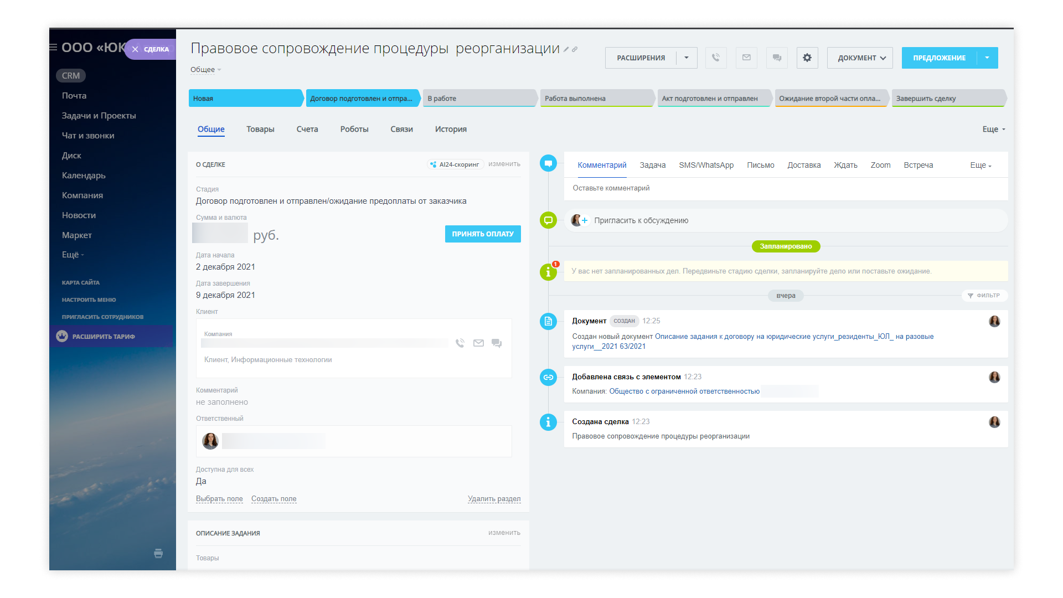This screenshot has height=598, width=1063.
Task: Open the settings gear button
Action: (x=807, y=58)
